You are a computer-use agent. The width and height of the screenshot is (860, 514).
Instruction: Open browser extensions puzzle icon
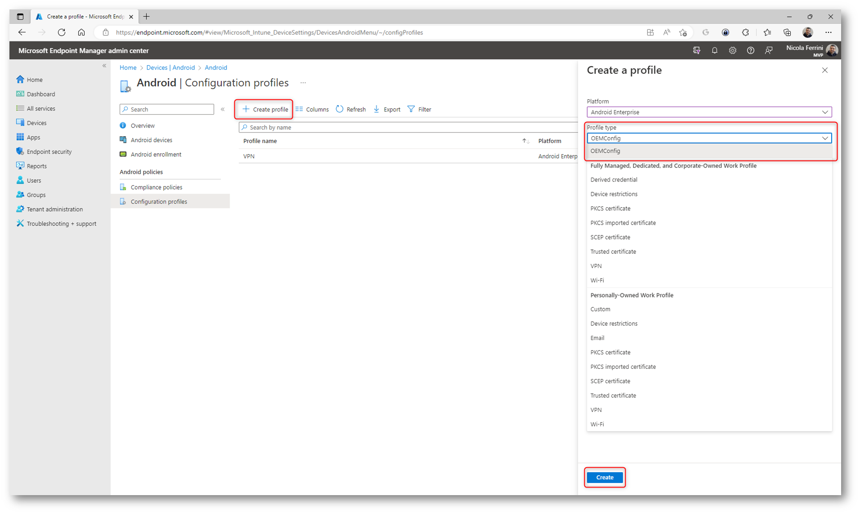pyautogui.click(x=745, y=32)
